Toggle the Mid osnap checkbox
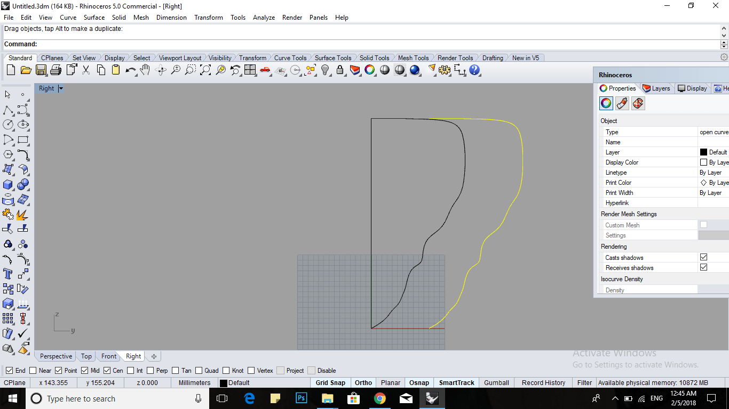Screen dimensions: 729x409 click(x=84, y=371)
